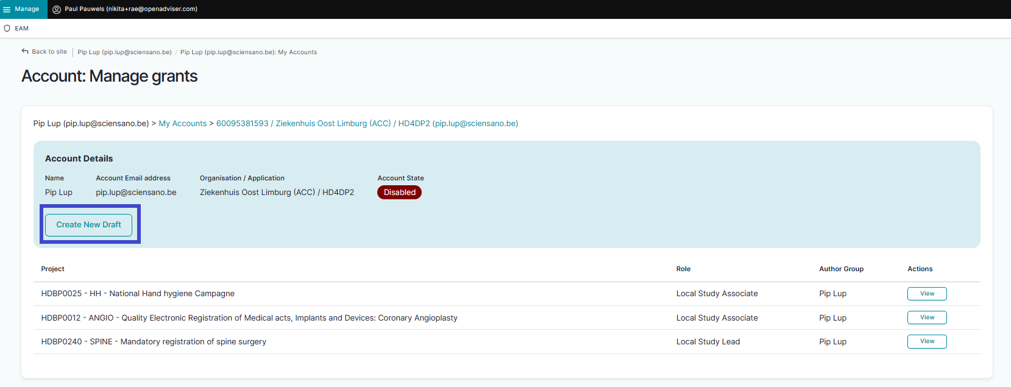Image resolution: width=1011 pixels, height=387 pixels.
Task: Select the HDBP0240 SPINE project row name
Action: (x=154, y=342)
